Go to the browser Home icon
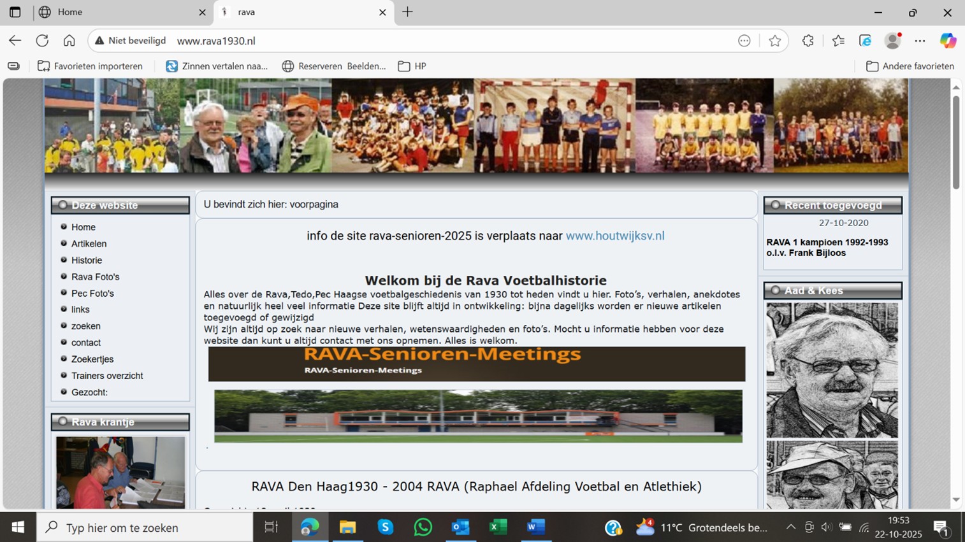This screenshot has width=965, height=542. [x=69, y=41]
